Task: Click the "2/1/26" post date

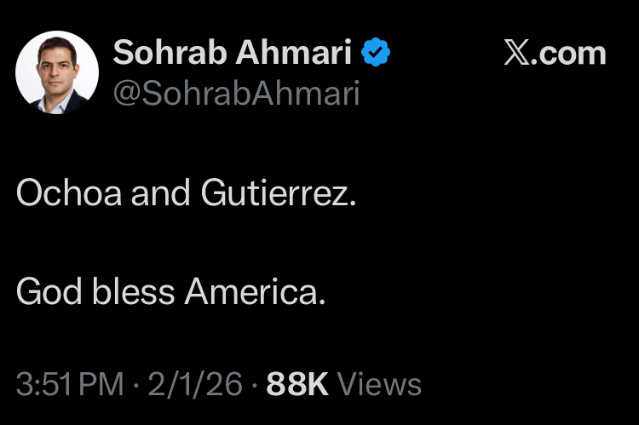Action: (x=193, y=384)
